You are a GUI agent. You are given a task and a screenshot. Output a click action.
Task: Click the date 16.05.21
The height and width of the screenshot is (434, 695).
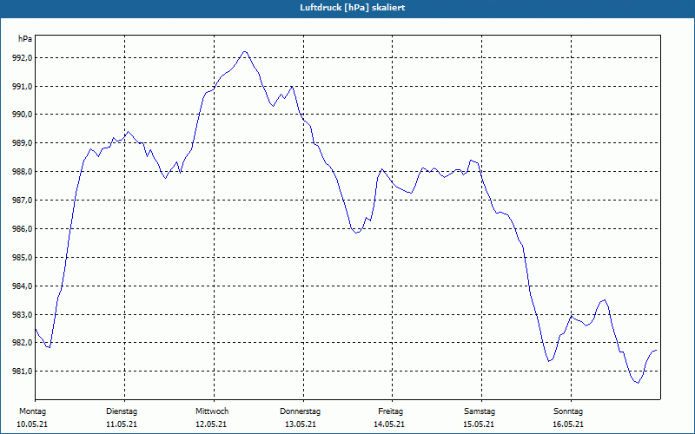[x=568, y=424]
